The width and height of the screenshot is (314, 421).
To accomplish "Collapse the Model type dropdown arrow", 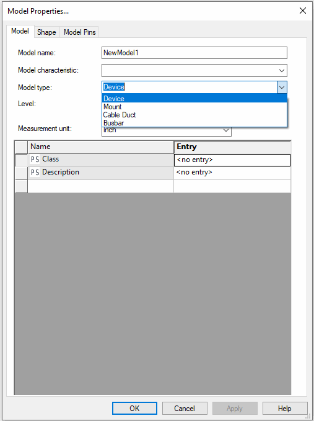I will click(x=282, y=88).
